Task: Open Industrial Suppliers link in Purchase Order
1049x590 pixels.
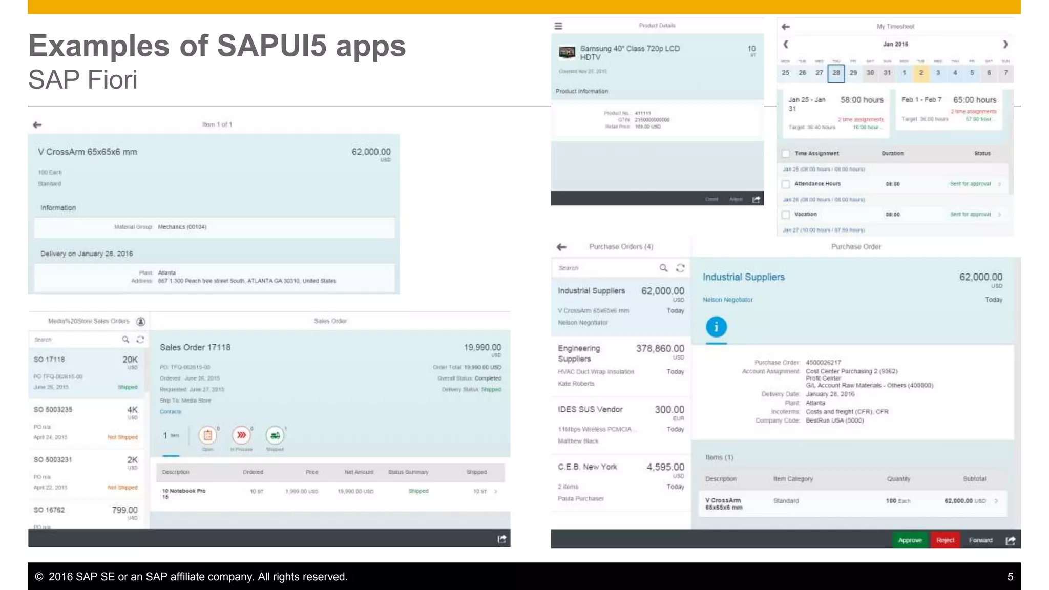Action: 743,277
